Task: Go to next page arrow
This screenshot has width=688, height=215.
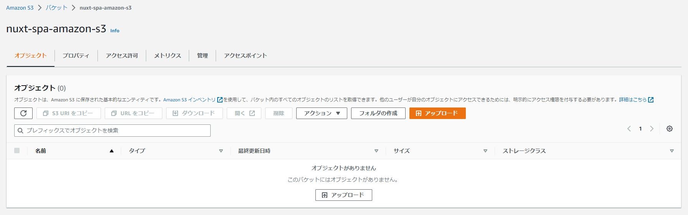Action: 652,129
